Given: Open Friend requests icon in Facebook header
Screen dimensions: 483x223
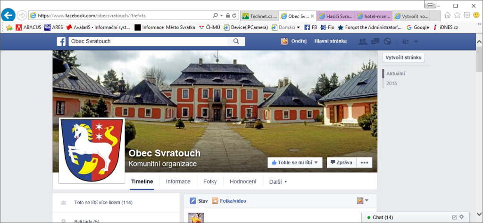Looking at the screenshot, I should pos(363,41).
